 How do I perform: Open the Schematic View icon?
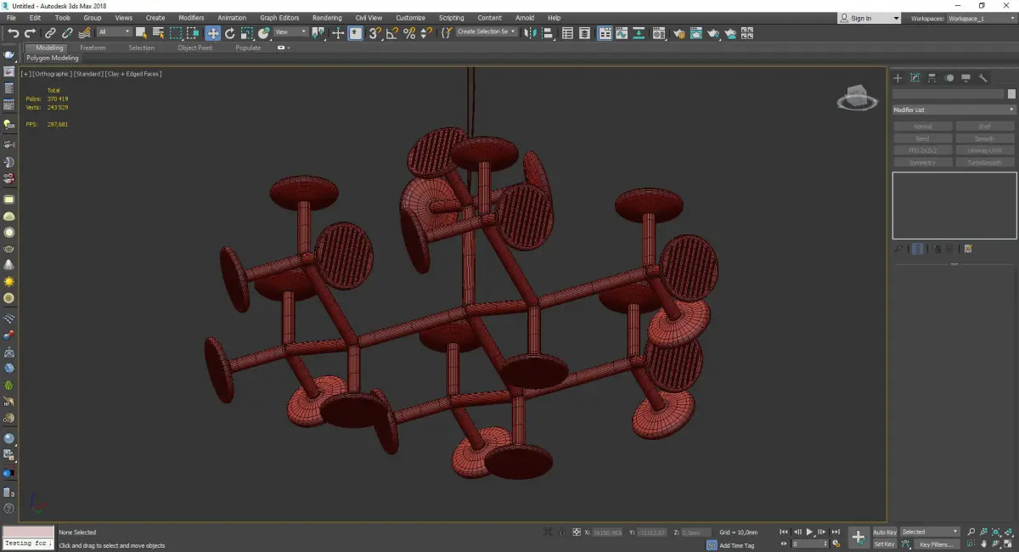(638, 33)
